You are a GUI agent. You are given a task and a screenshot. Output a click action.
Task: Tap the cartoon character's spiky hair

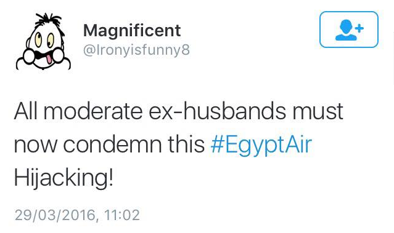point(48,20)
